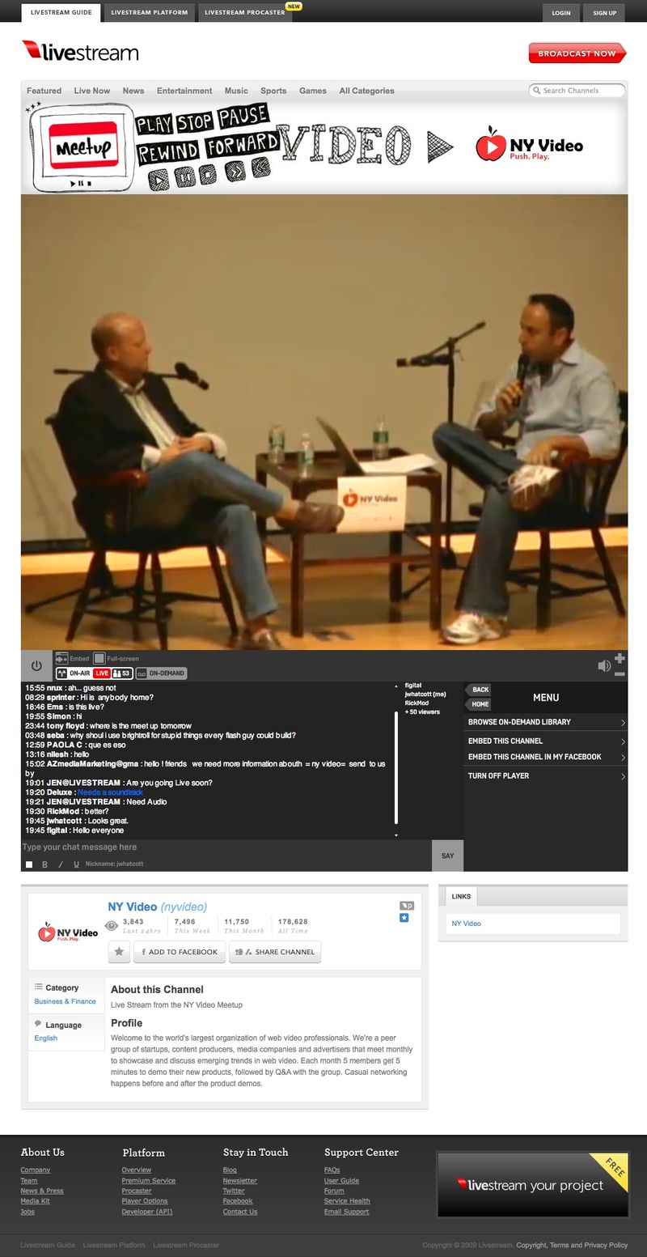
Task: Open the video in Full-screen
Action: coord(99,658)
